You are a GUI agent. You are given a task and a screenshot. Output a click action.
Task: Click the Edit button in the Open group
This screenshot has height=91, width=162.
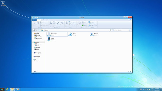pyautogui.click(x=84, y=24)
